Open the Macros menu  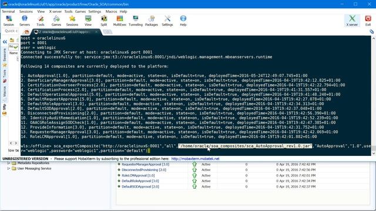click(x=111, y=12)
